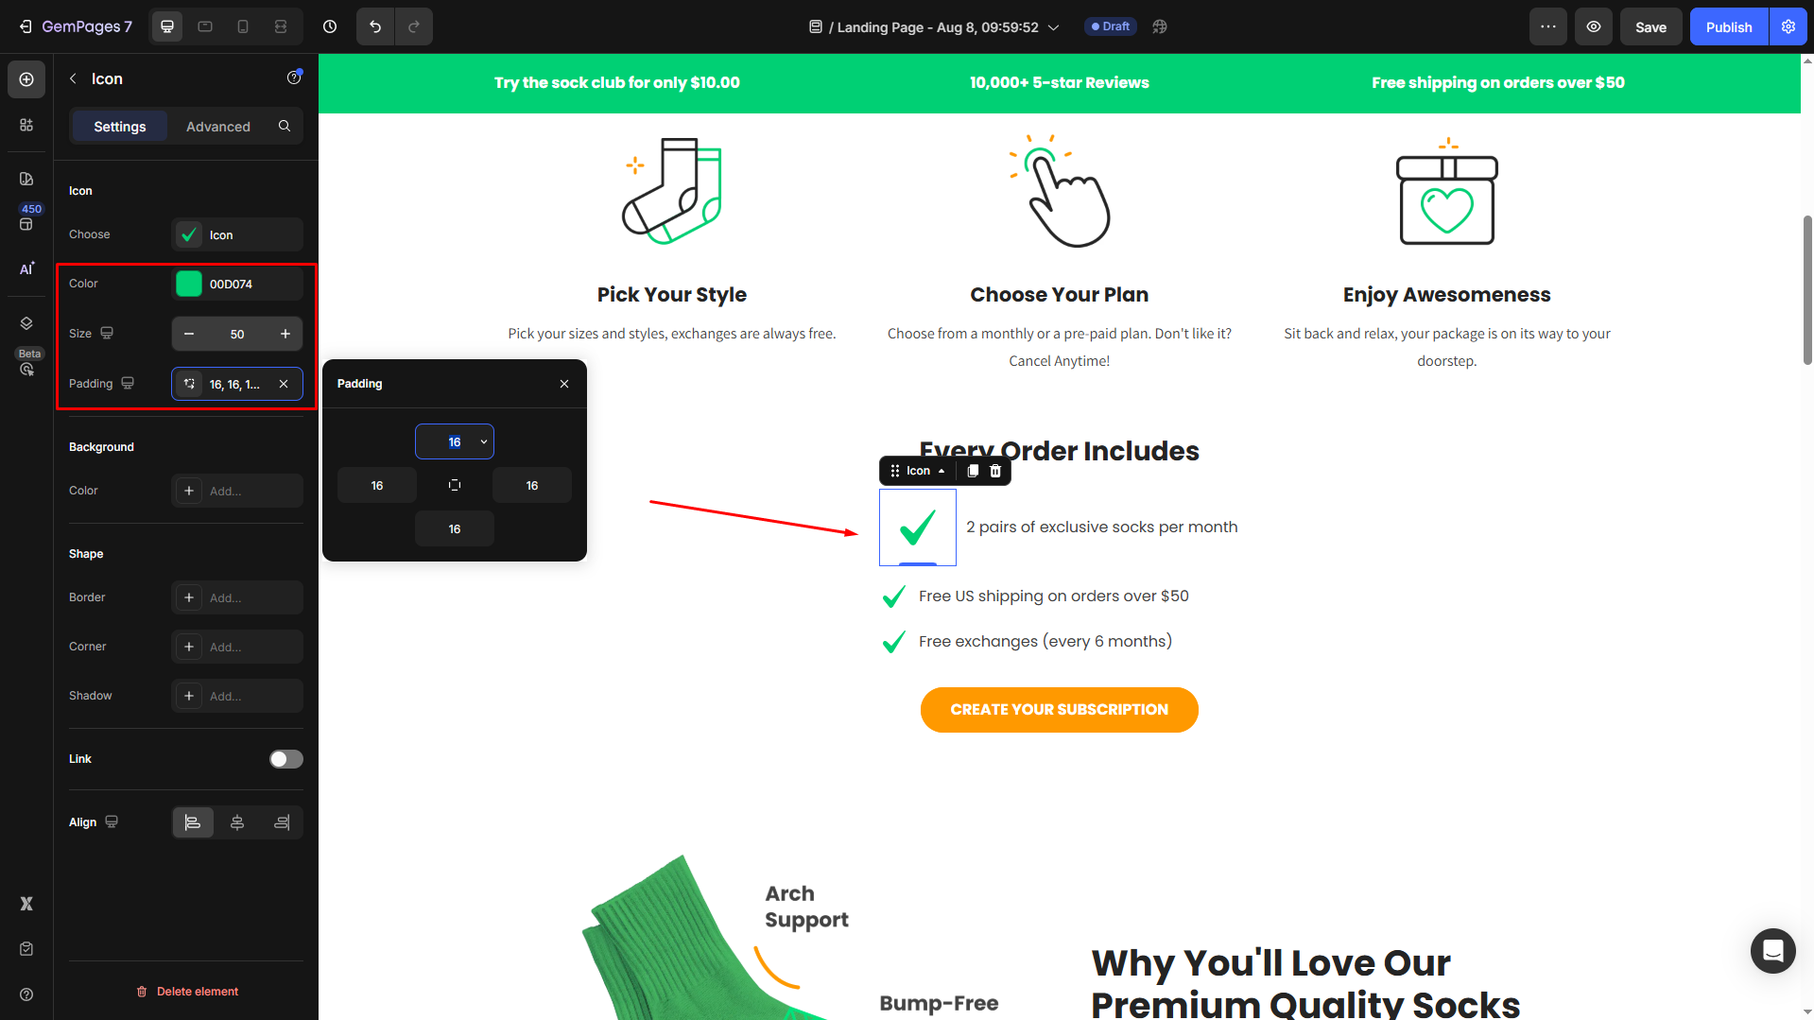
Task: Toggle the Link switch
Action: point(286,759)
